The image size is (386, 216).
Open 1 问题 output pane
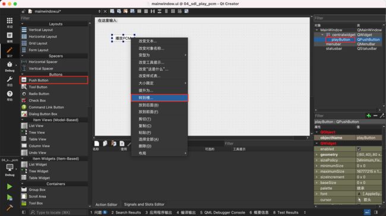pyautogui.click(x=99, y=212)
